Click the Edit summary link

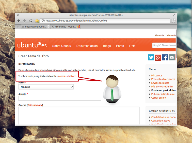pyautogui.click(x=35, y=105)
